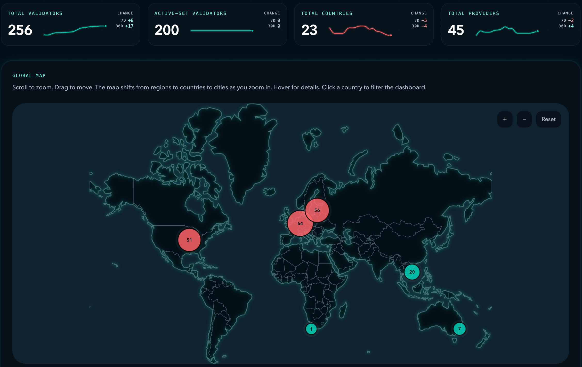Click the zoom in (+) map control
Image resolution: width=582 pixels, height=367 pixels.
click(505, 119)
